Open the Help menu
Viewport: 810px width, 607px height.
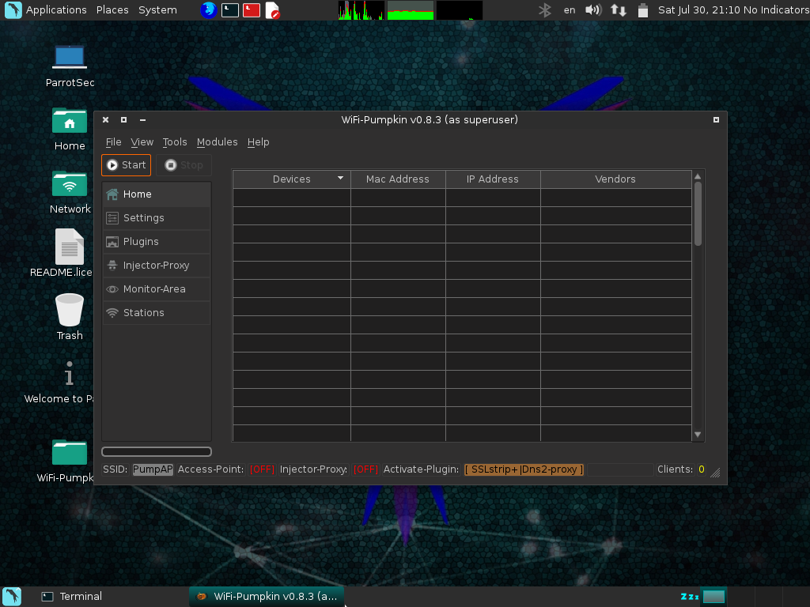[259, 142]
